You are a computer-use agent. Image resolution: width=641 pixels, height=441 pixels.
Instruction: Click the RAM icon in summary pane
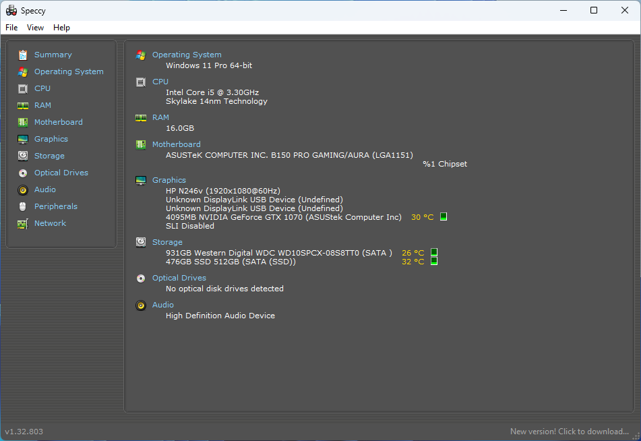click(141, 118)
